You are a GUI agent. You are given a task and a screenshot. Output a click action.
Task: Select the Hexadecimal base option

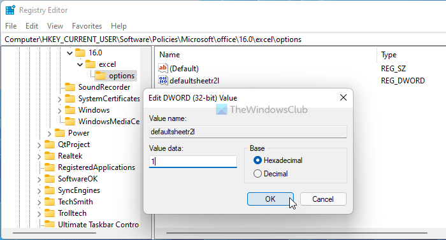[277, 160]
